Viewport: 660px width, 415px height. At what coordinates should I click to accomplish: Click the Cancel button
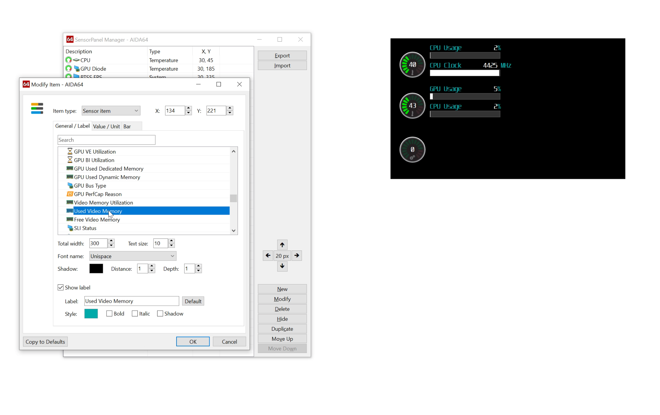pos(230,342)
